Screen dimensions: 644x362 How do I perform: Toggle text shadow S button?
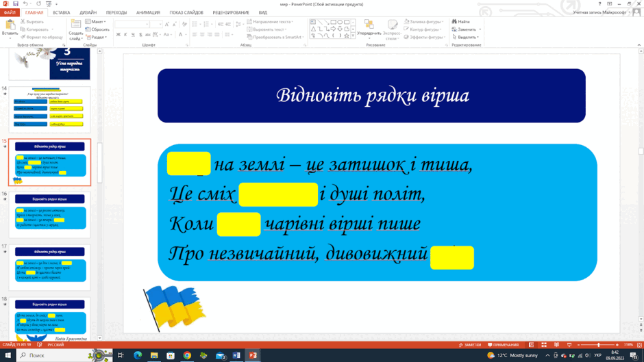pos(140,35)
